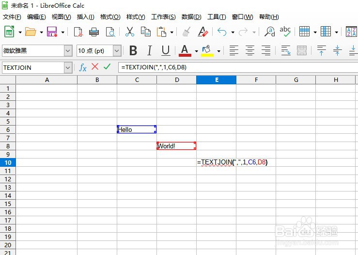This screenshot has width=358, height=255.
Task: Expand the background color dropdown arrow
Action: pos(218,51)
